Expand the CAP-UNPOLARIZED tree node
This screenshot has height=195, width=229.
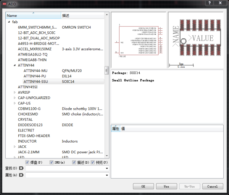point(15,98)
